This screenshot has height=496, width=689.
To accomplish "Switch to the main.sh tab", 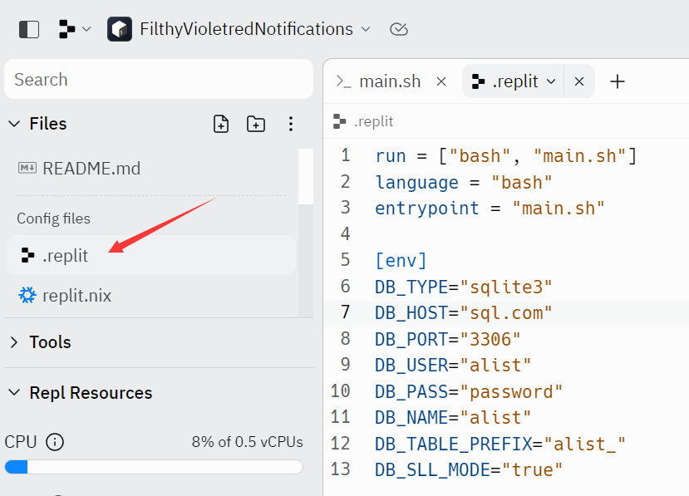I will (x=389, y=81).
